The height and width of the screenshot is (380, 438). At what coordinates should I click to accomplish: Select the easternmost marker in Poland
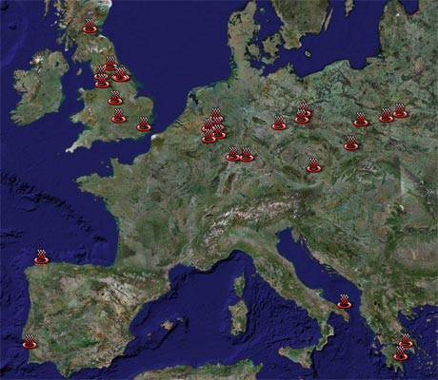click(400, 110)
